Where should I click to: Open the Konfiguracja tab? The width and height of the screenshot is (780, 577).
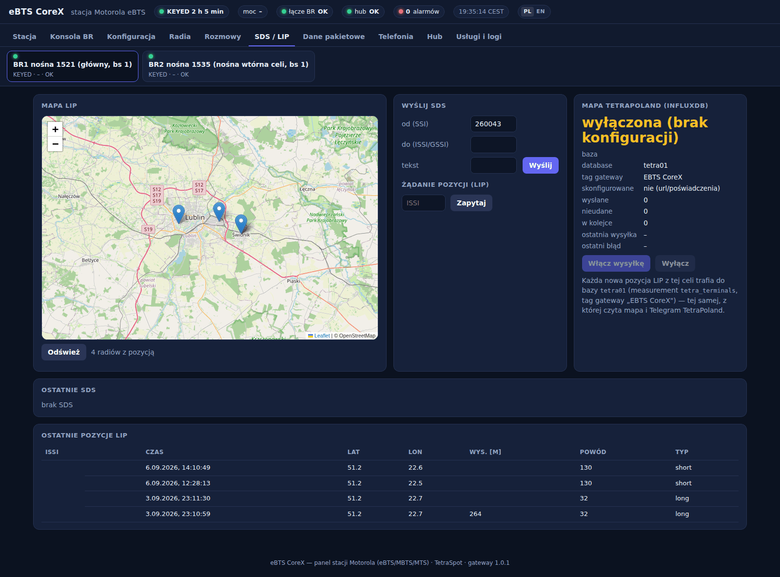[x=131, y=37]
